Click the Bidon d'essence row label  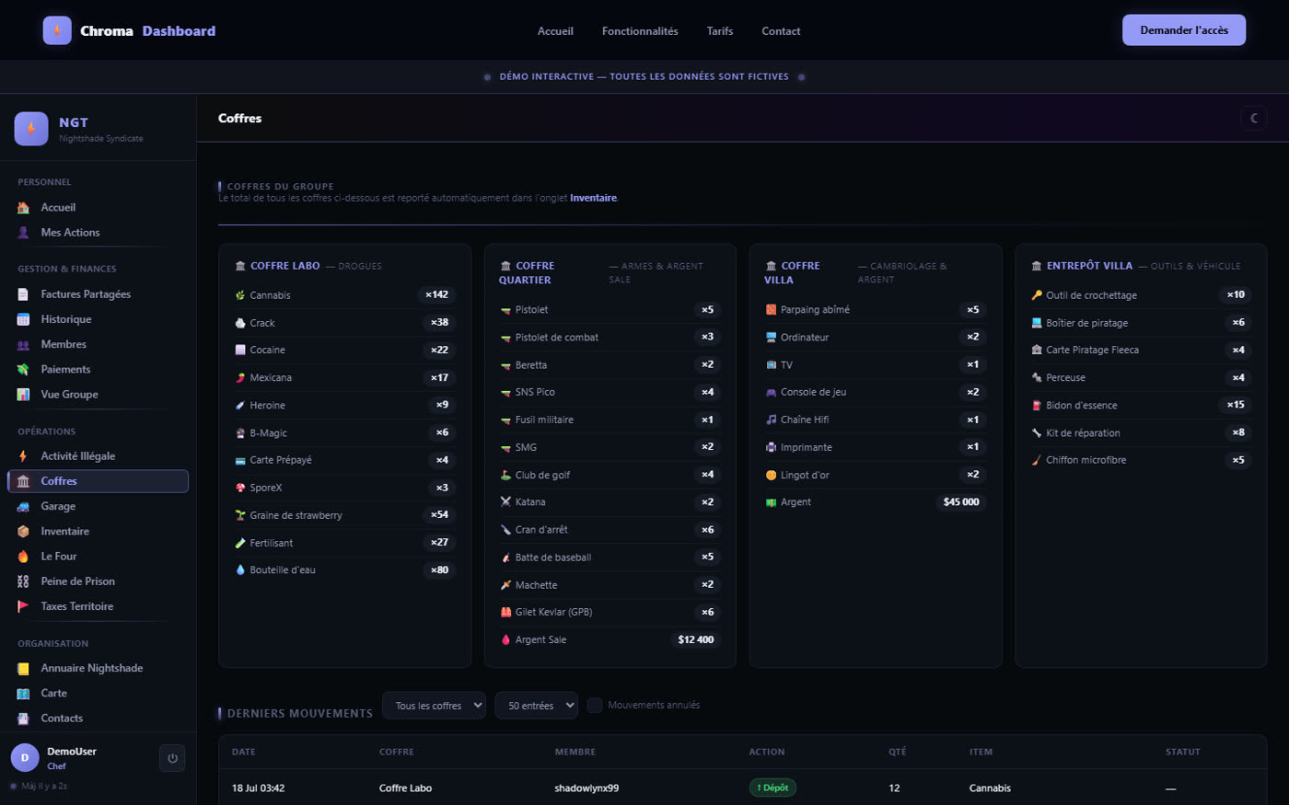1082,406
